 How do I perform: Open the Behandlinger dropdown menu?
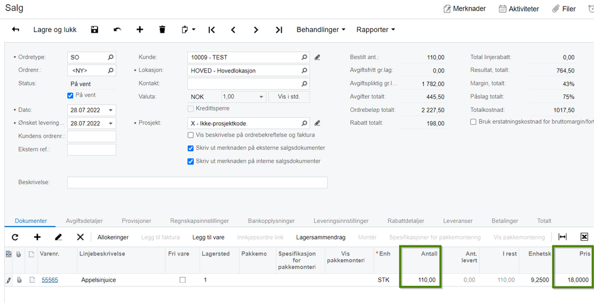point(321,30)
